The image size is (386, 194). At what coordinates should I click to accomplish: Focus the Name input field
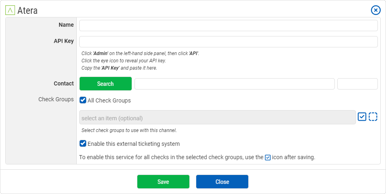coord(228,26)
